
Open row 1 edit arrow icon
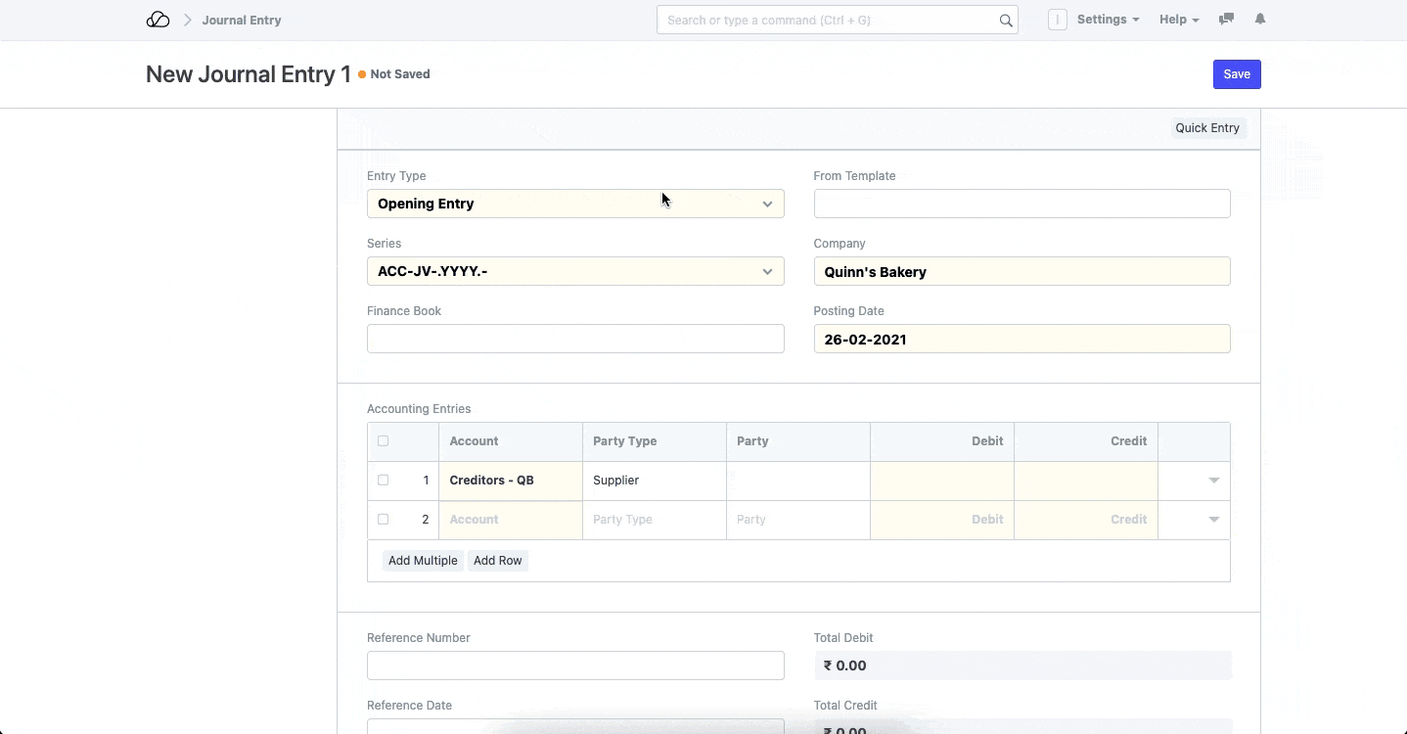pyautogui.click(x=1213, y=481)
